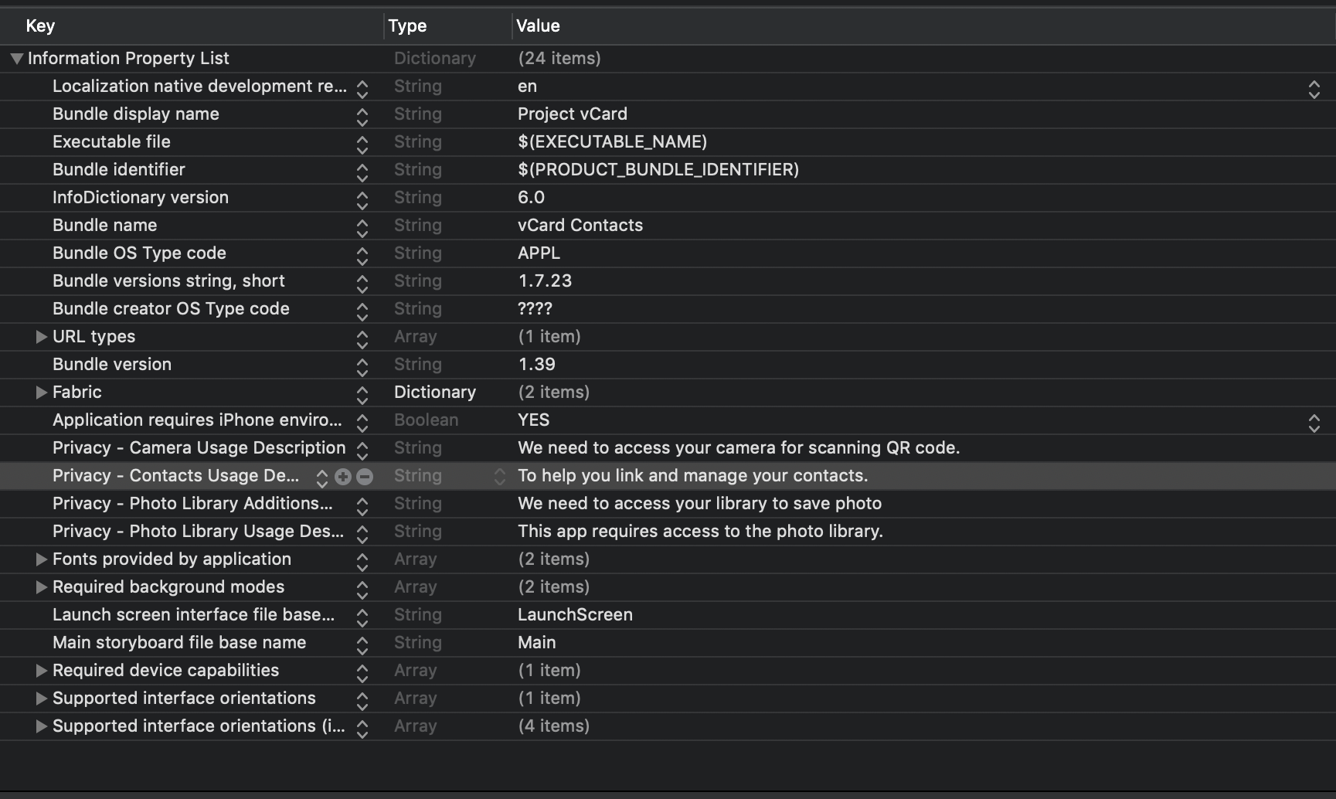The height and width of the screenshot is (799, 1336).
Task: Click the 1.7.23 version value
Action: coord(545,281)
